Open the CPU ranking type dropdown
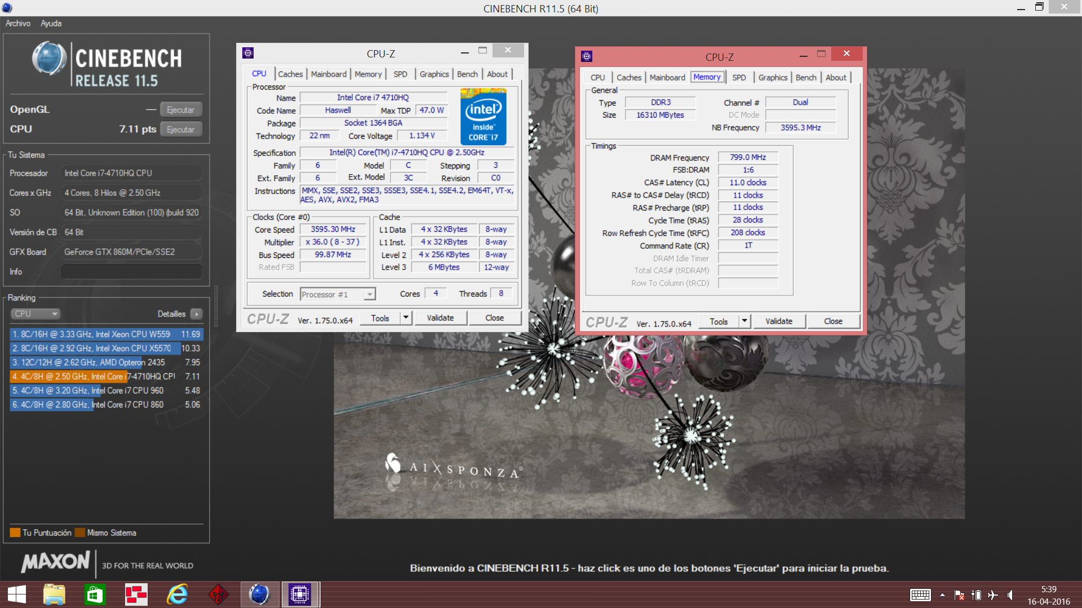The height and width of the screenshot is (608, 1082). [x=35, y=314]
